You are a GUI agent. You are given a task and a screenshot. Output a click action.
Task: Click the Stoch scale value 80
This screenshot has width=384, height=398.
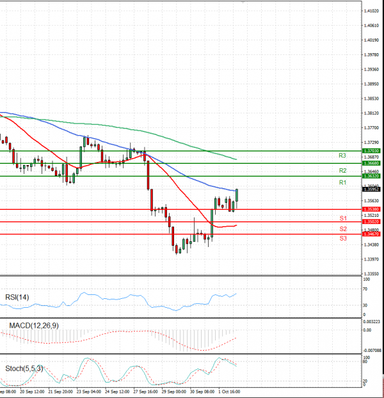(x=365, y=362)
